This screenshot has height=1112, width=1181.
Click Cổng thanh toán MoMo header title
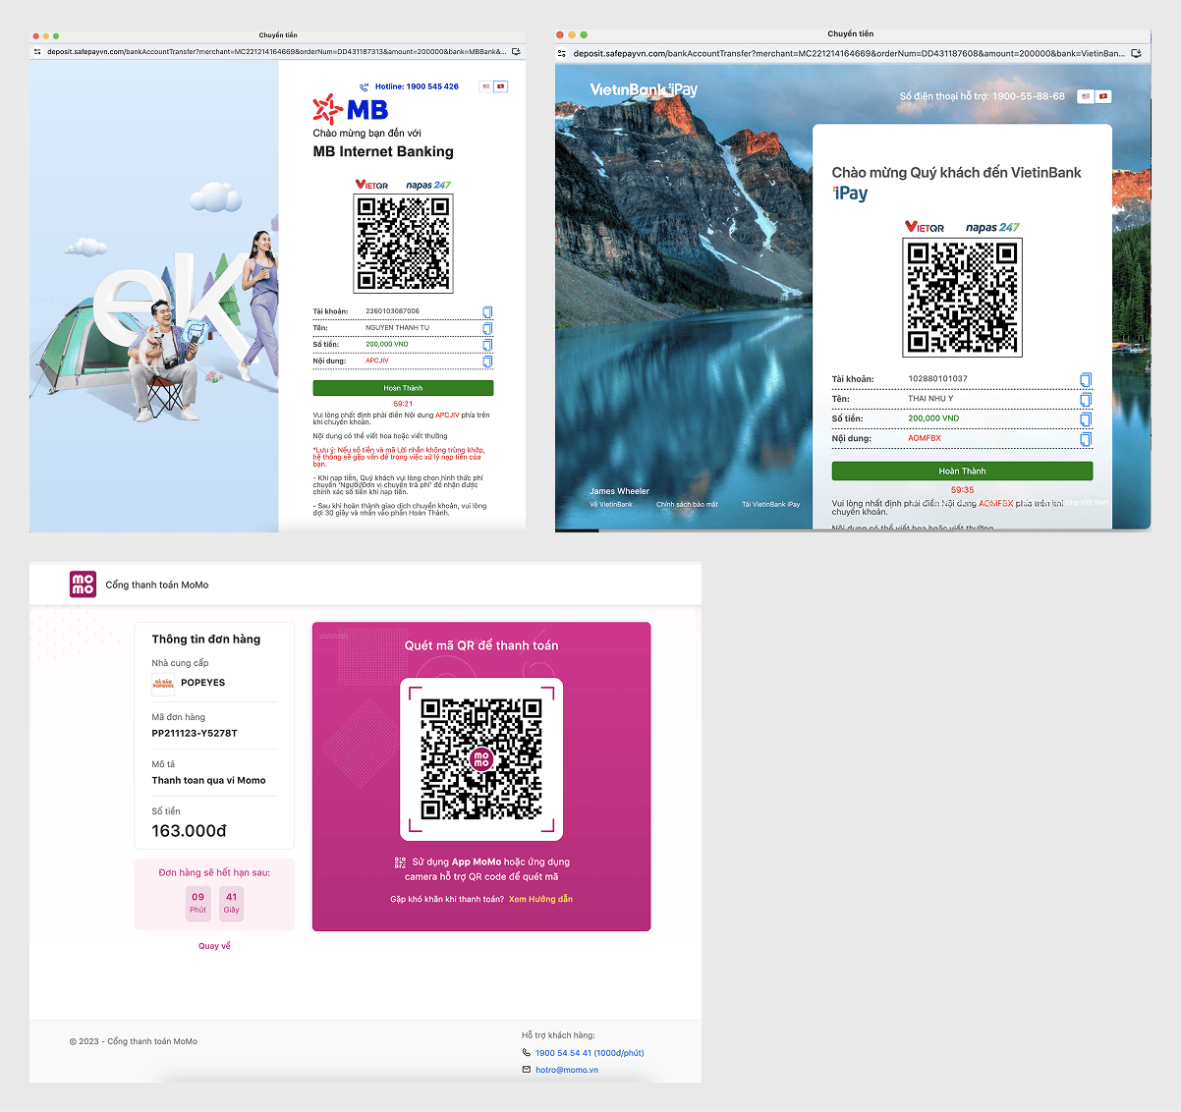(157, 584)
